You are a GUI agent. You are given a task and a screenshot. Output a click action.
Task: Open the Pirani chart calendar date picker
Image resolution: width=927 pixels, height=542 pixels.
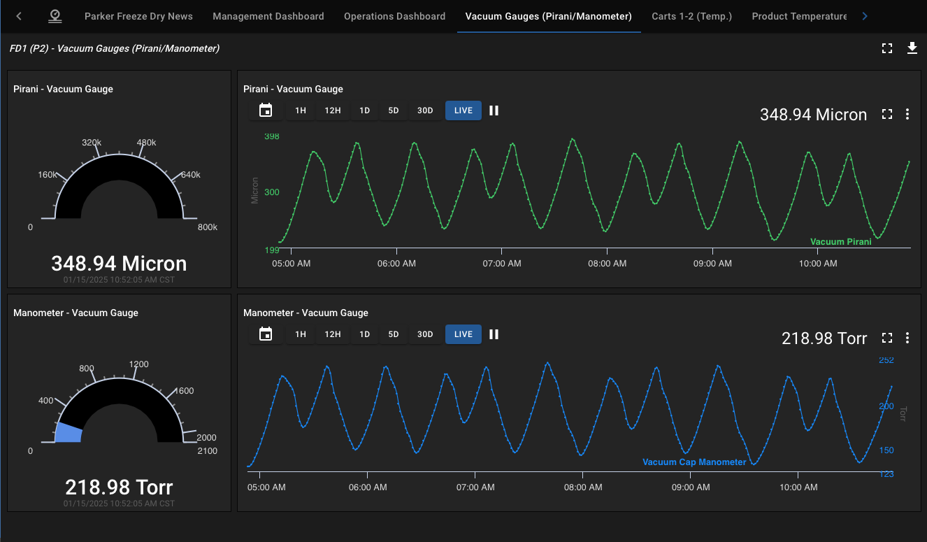click(x=266, y=110)
